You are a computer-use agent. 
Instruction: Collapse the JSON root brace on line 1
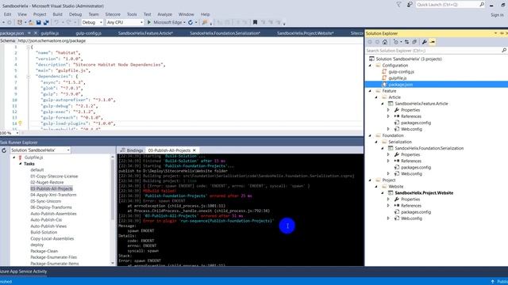click(29, 47)
